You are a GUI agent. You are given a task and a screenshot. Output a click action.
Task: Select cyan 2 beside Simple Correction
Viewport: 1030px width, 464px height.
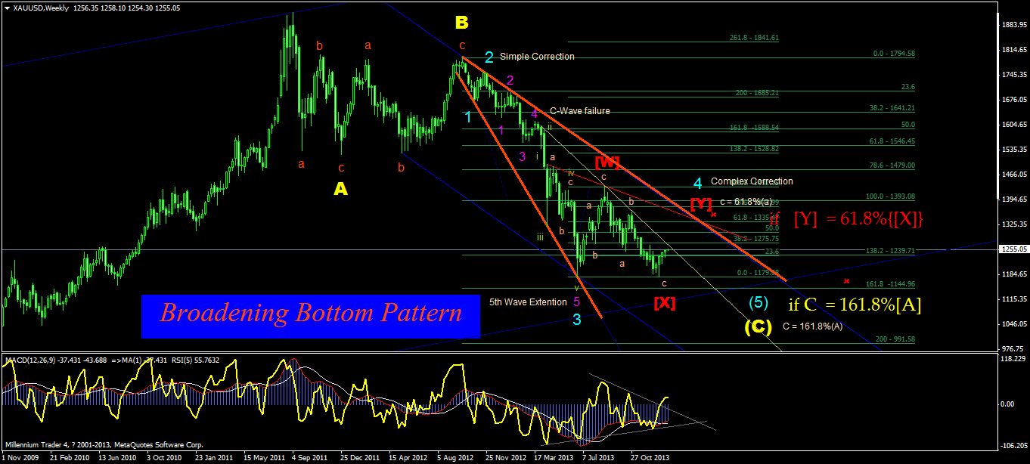pyautogui.click(x=489, y=57)
